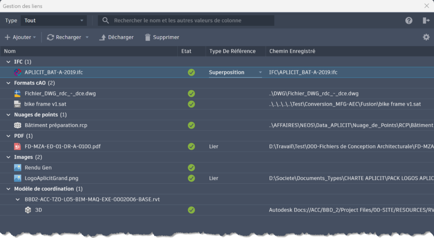Close the Gestion des liens window
This screenshot has width=434, height=238.
pyautogui.click(x=426, y=6)
